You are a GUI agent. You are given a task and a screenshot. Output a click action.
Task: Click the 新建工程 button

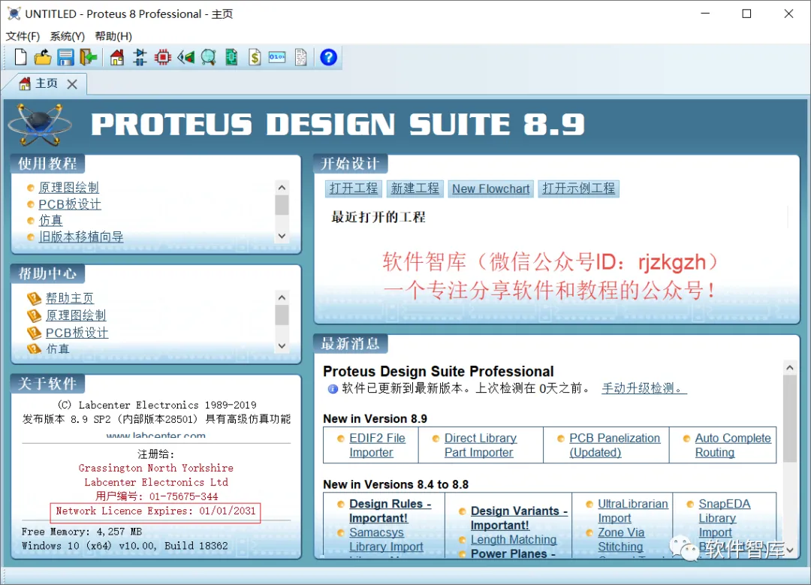pos(415,188)
